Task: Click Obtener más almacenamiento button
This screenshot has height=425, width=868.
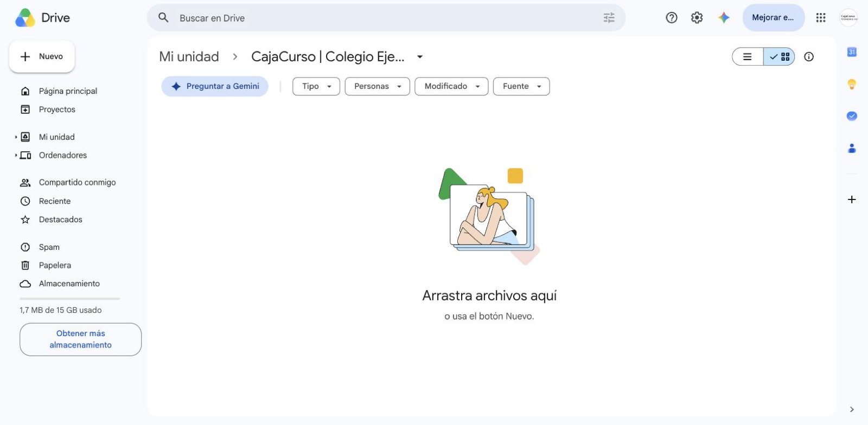Action: click(80, 339)
